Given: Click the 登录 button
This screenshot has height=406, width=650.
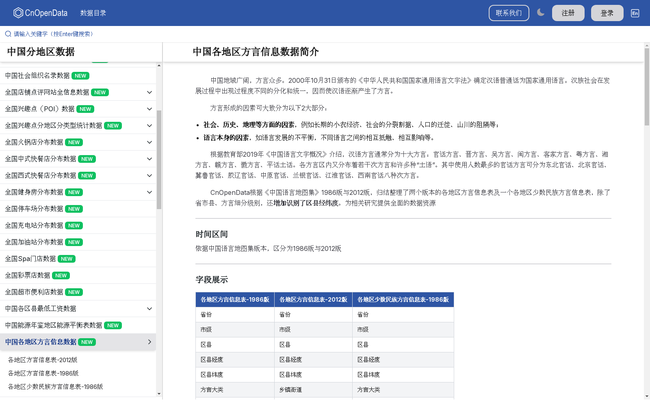Looking at the screenshot, I should click(x=607, y=13).
